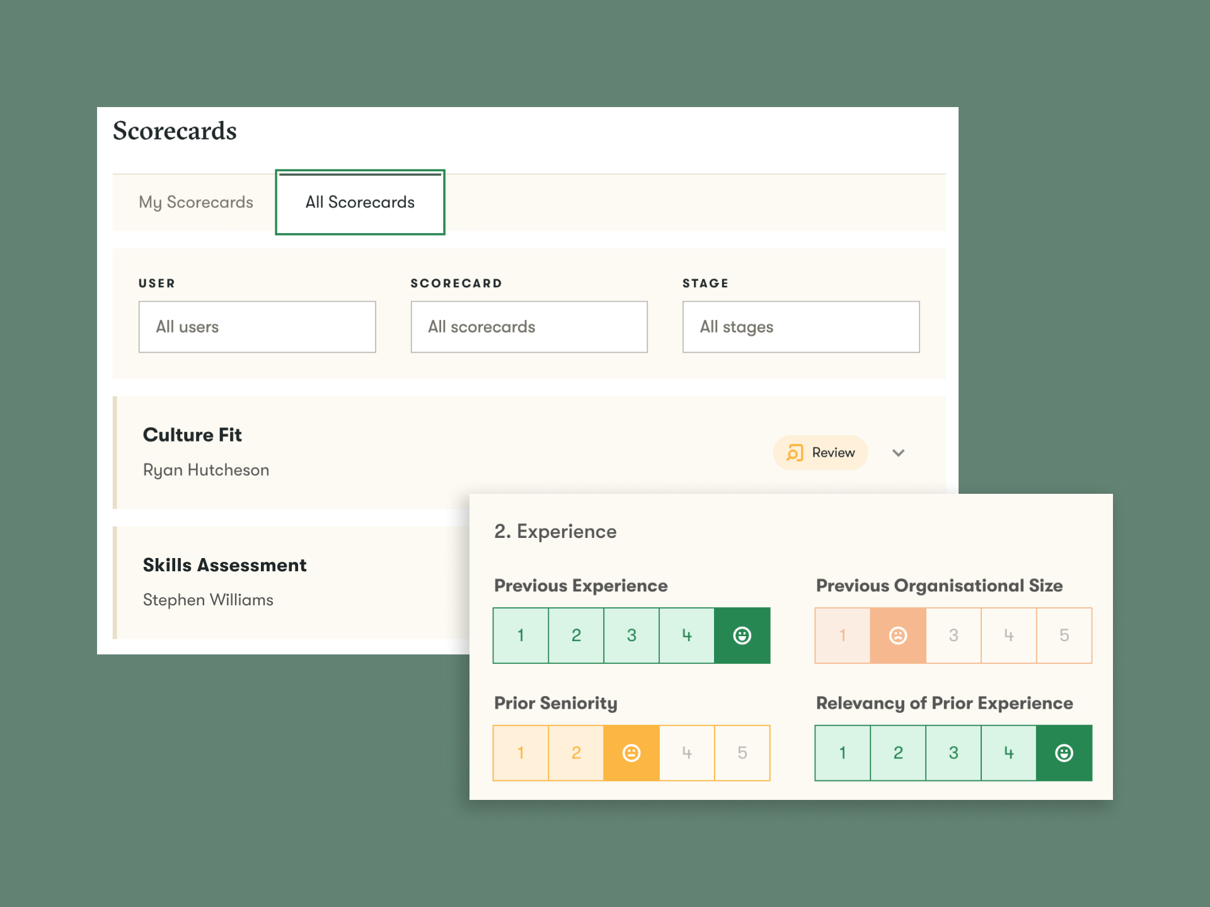1210x907 pixels.
Task: Click the Review magnifier icon on Culture Fit
Action: click(795, 453)
